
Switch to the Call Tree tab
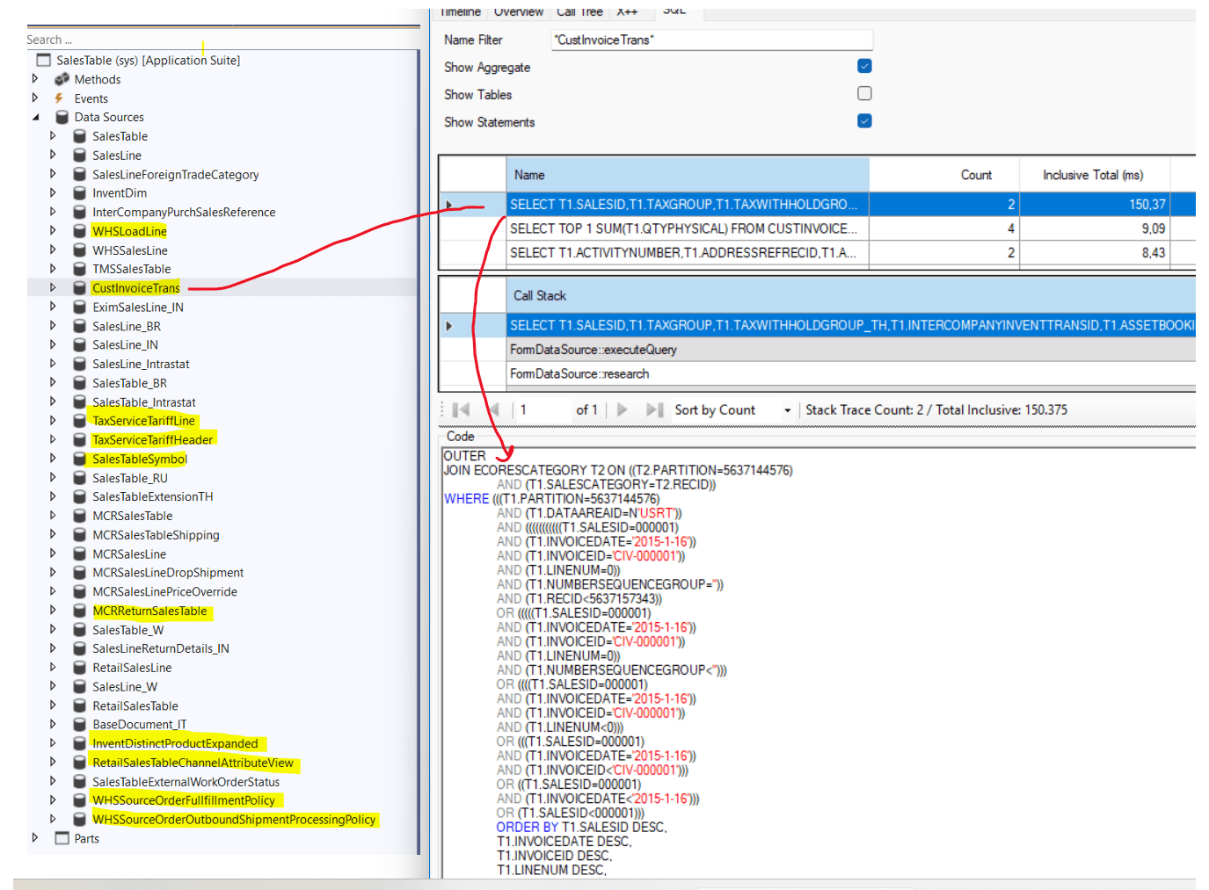(x=579, y=12)
